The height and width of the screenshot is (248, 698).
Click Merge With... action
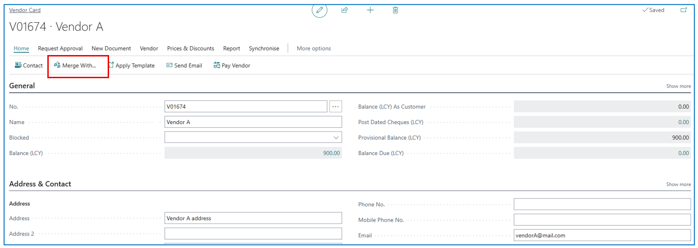click(76, 66)
